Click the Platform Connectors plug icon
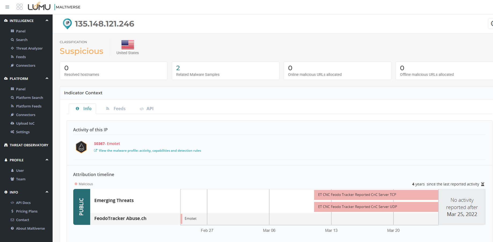The width and height of the screenshot is (493, 242). tap(12, 115)
